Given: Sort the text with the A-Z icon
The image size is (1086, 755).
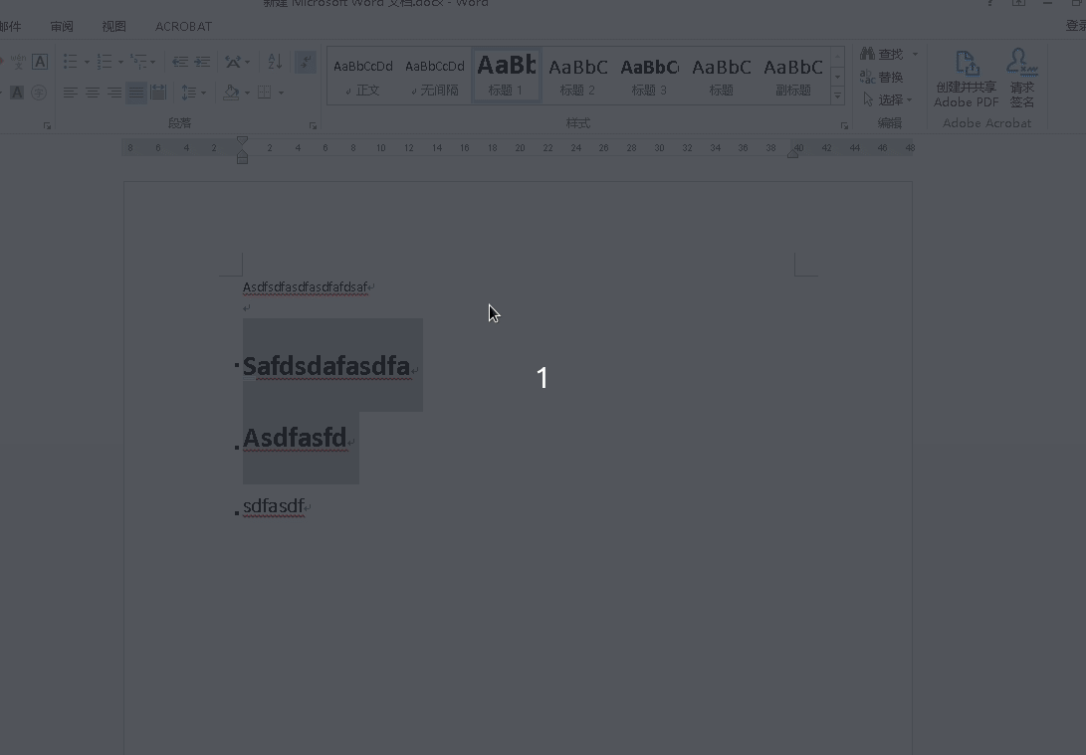Looking at the screenshot, I should (x=275, y=62).
